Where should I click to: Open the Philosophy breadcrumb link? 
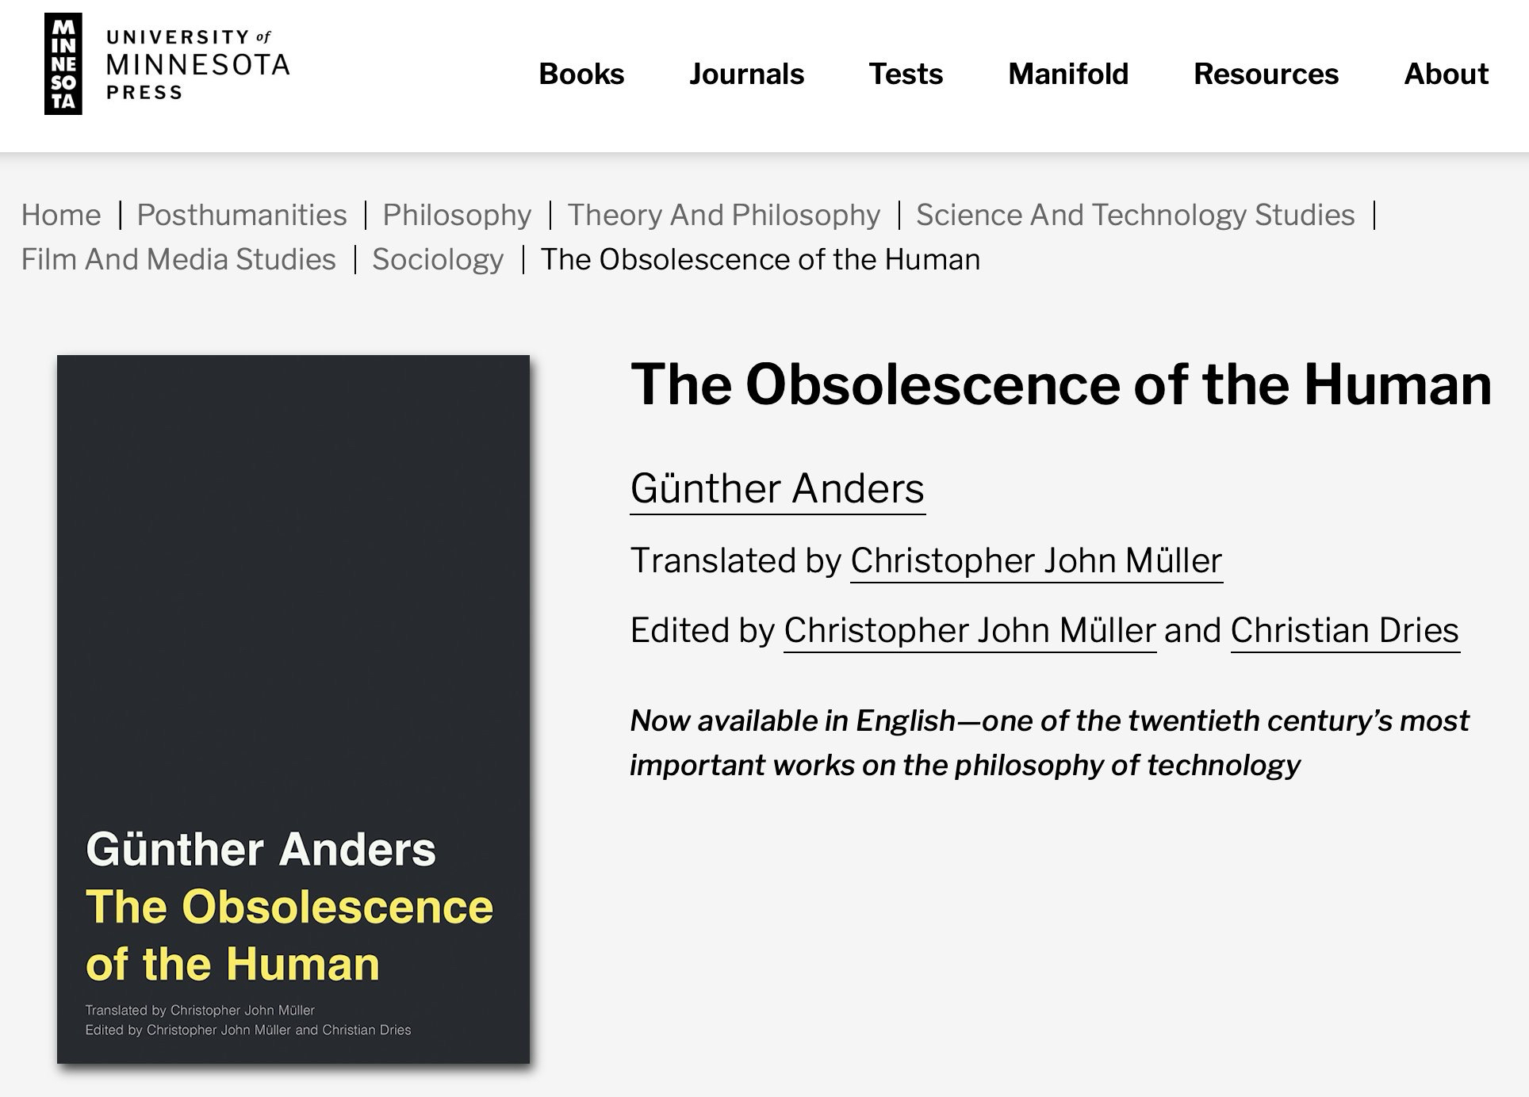tap(457, 215)
